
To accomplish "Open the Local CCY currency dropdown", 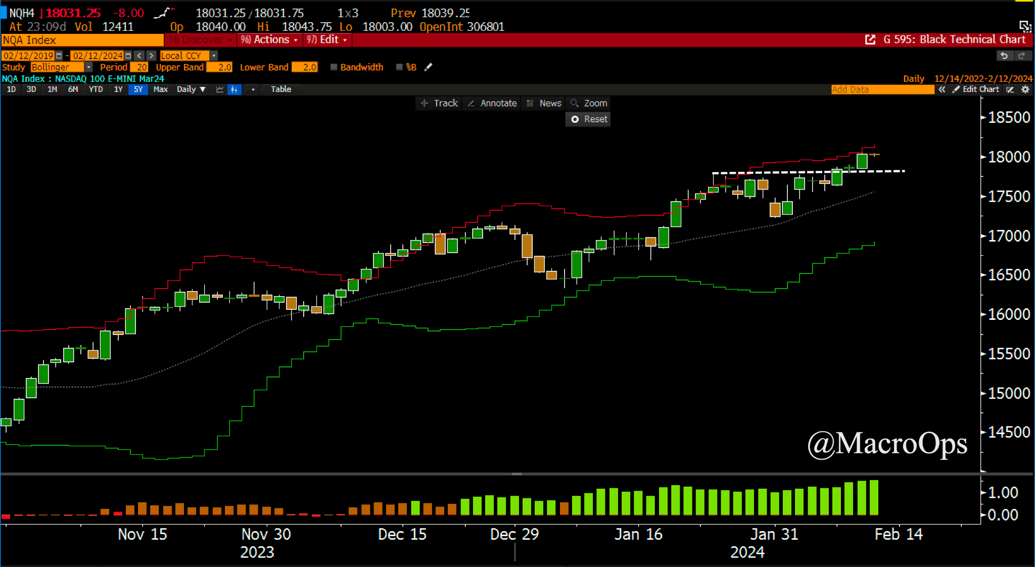I will pyautogui.click(x=214, y=56).
